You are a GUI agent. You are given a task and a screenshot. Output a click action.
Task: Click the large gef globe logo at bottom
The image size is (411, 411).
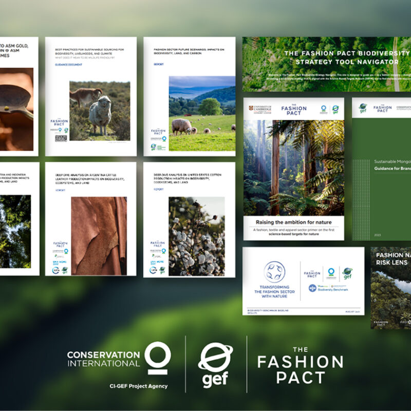click(x=215, y=365)
